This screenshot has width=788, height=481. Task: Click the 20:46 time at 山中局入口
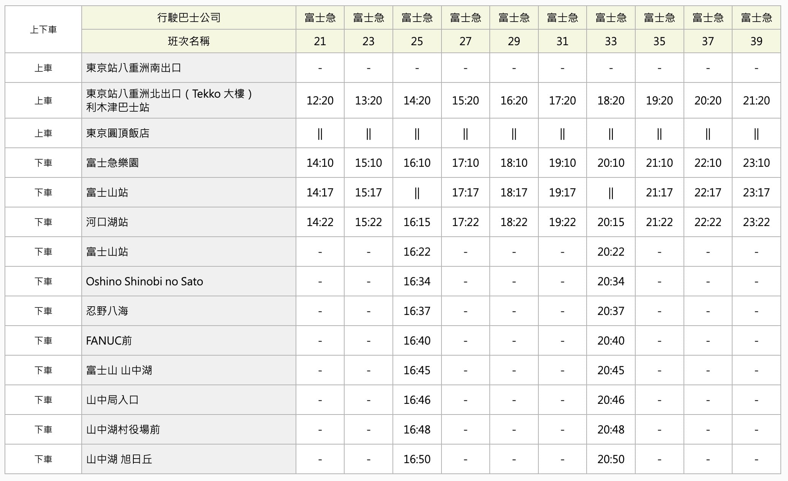click(x=611, y=400)
